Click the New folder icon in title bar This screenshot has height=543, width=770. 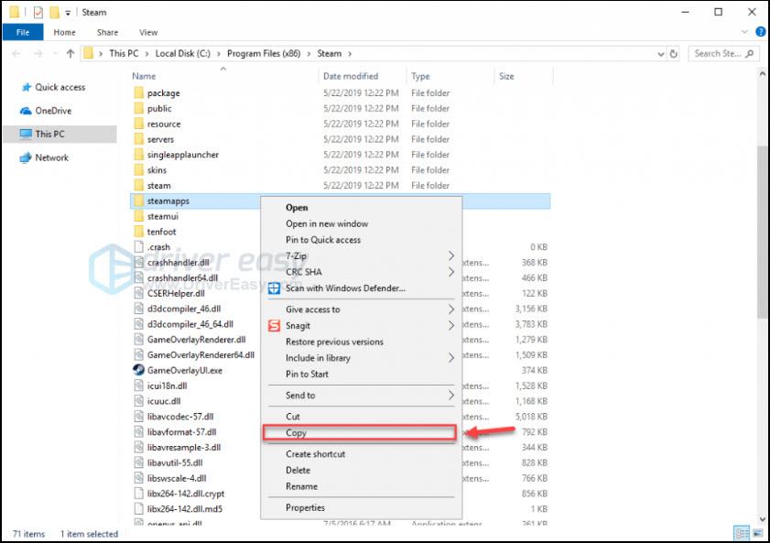55,12
